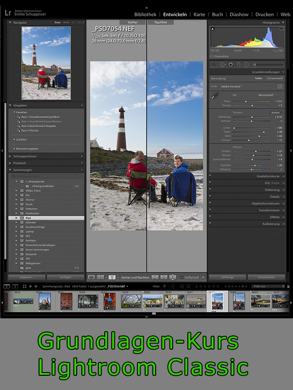The image size is (293, 390).
Task: Toggle HSL / Farbe panel switch
Action: [x=210, y=183]
